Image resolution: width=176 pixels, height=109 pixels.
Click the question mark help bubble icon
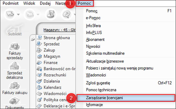point(67,14)
